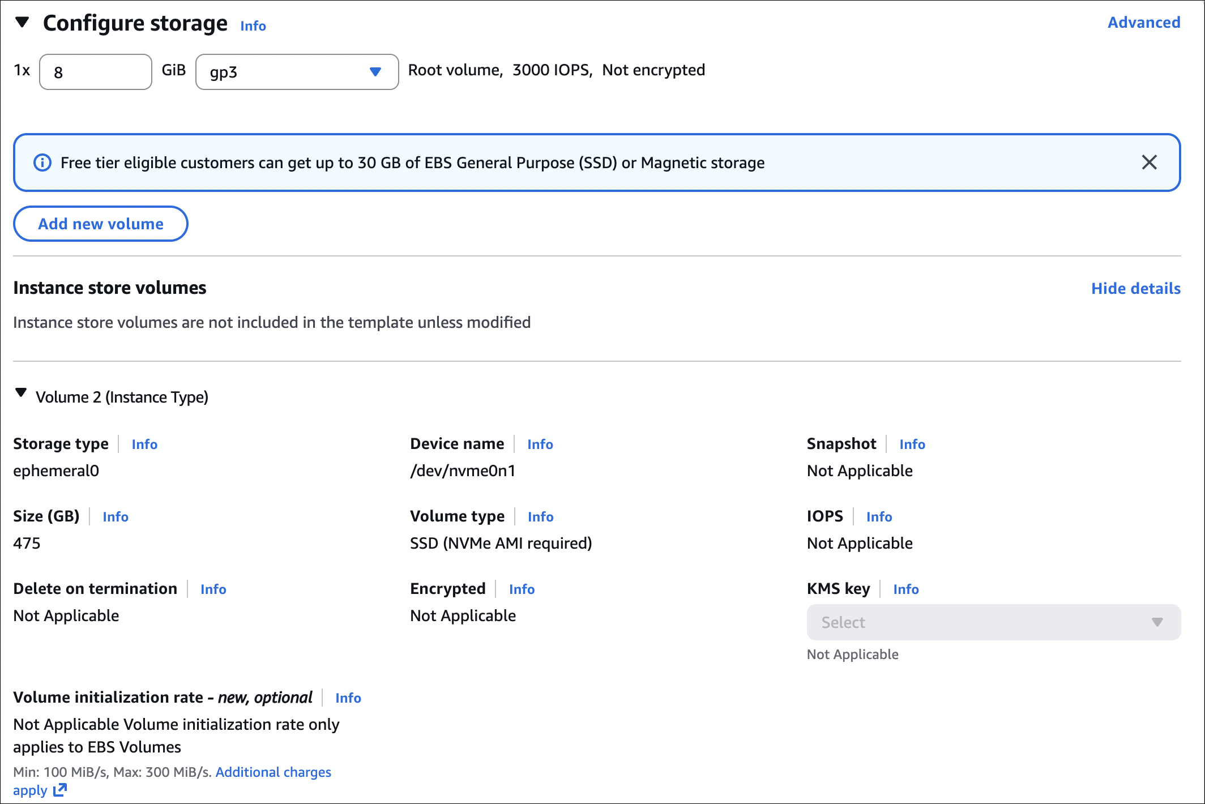Click the root volume size field
The width and height of the screenshot is (1205, 804).
[96, 72]
